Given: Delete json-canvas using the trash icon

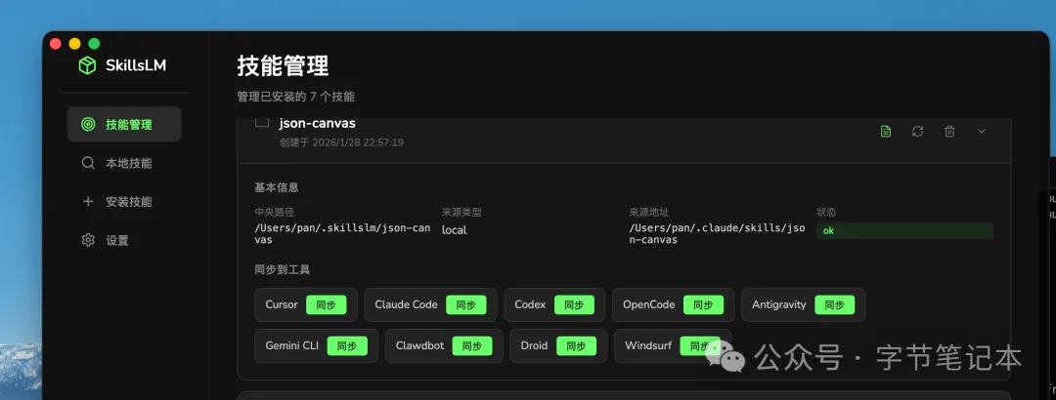Looking at the screenshot, I should tap(949, 132).
